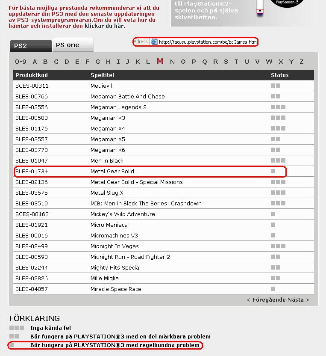Viewport: 326px width, 356px height.
Task: Select the highlighted letter M
Action: [x=160, y=61]
